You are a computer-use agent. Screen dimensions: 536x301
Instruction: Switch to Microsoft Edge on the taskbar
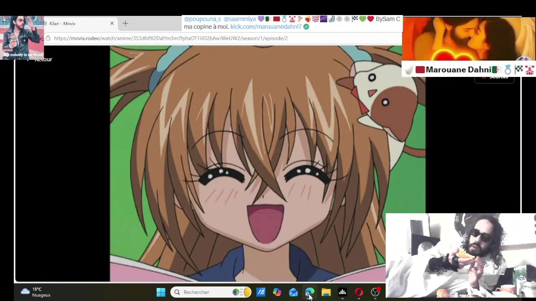(x=310, y=292)
